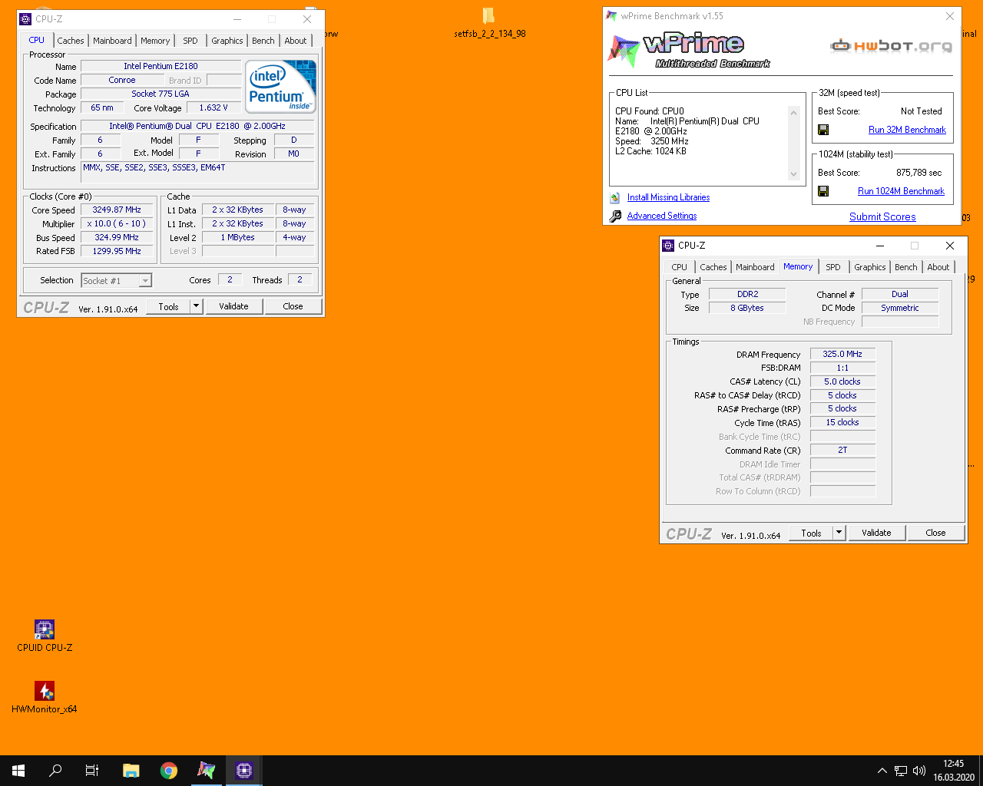983x786 pixels.
Task: Open Memory tab in CPU window
Action: pyautogui.click(x=155, y=41)
